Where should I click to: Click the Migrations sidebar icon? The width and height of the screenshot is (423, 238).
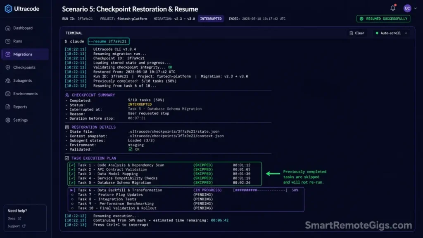[8, 54]
